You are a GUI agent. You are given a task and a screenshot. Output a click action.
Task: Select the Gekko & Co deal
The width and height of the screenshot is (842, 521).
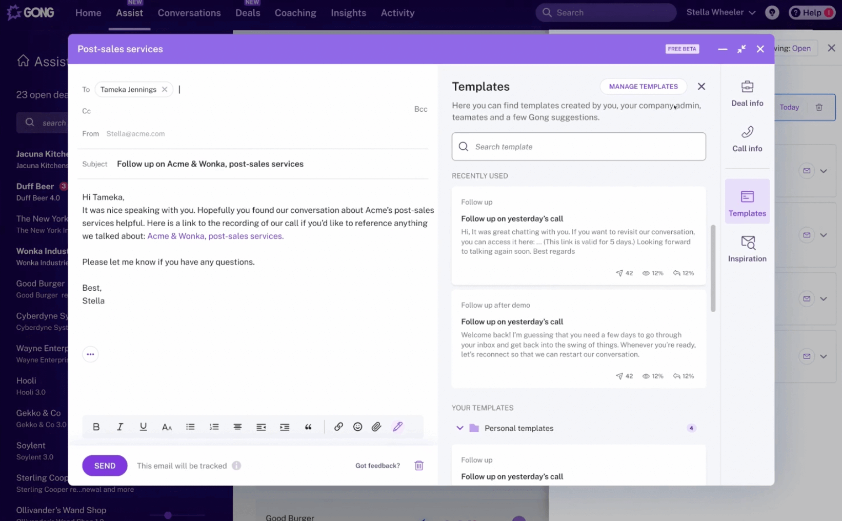click(42, 418)
